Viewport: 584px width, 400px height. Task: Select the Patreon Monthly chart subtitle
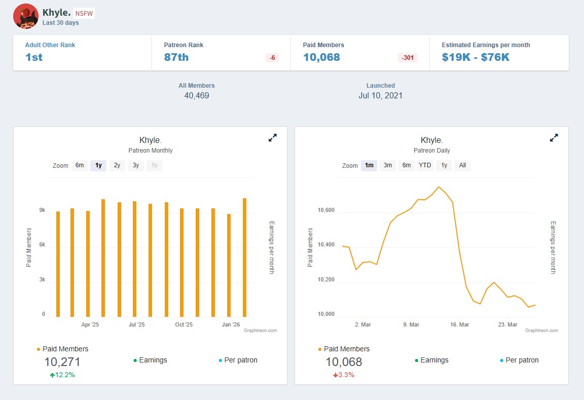[x=151, y=151]
